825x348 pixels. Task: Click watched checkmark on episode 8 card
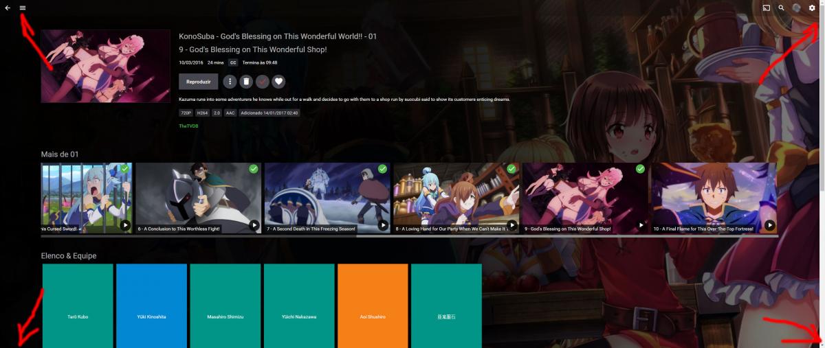click(511, 169)
